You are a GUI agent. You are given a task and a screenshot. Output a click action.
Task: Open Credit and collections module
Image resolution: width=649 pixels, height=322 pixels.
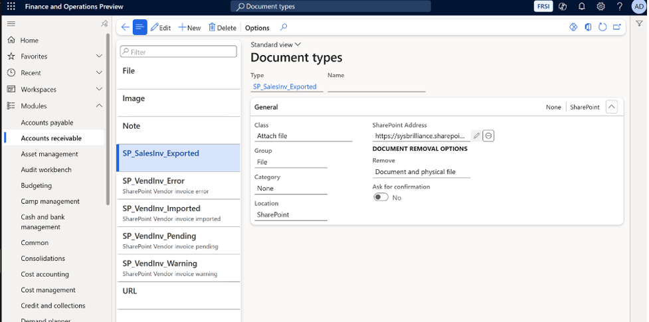tap(53, 305)
